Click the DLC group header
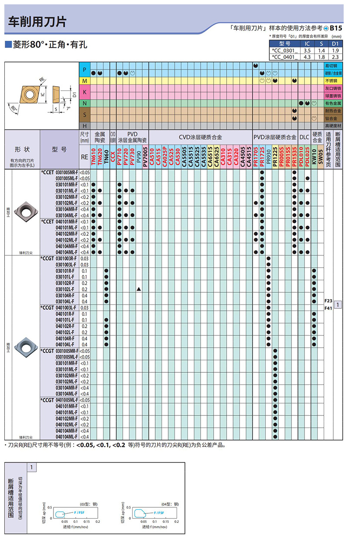348x539 pixels. click(x=304, y=137)
